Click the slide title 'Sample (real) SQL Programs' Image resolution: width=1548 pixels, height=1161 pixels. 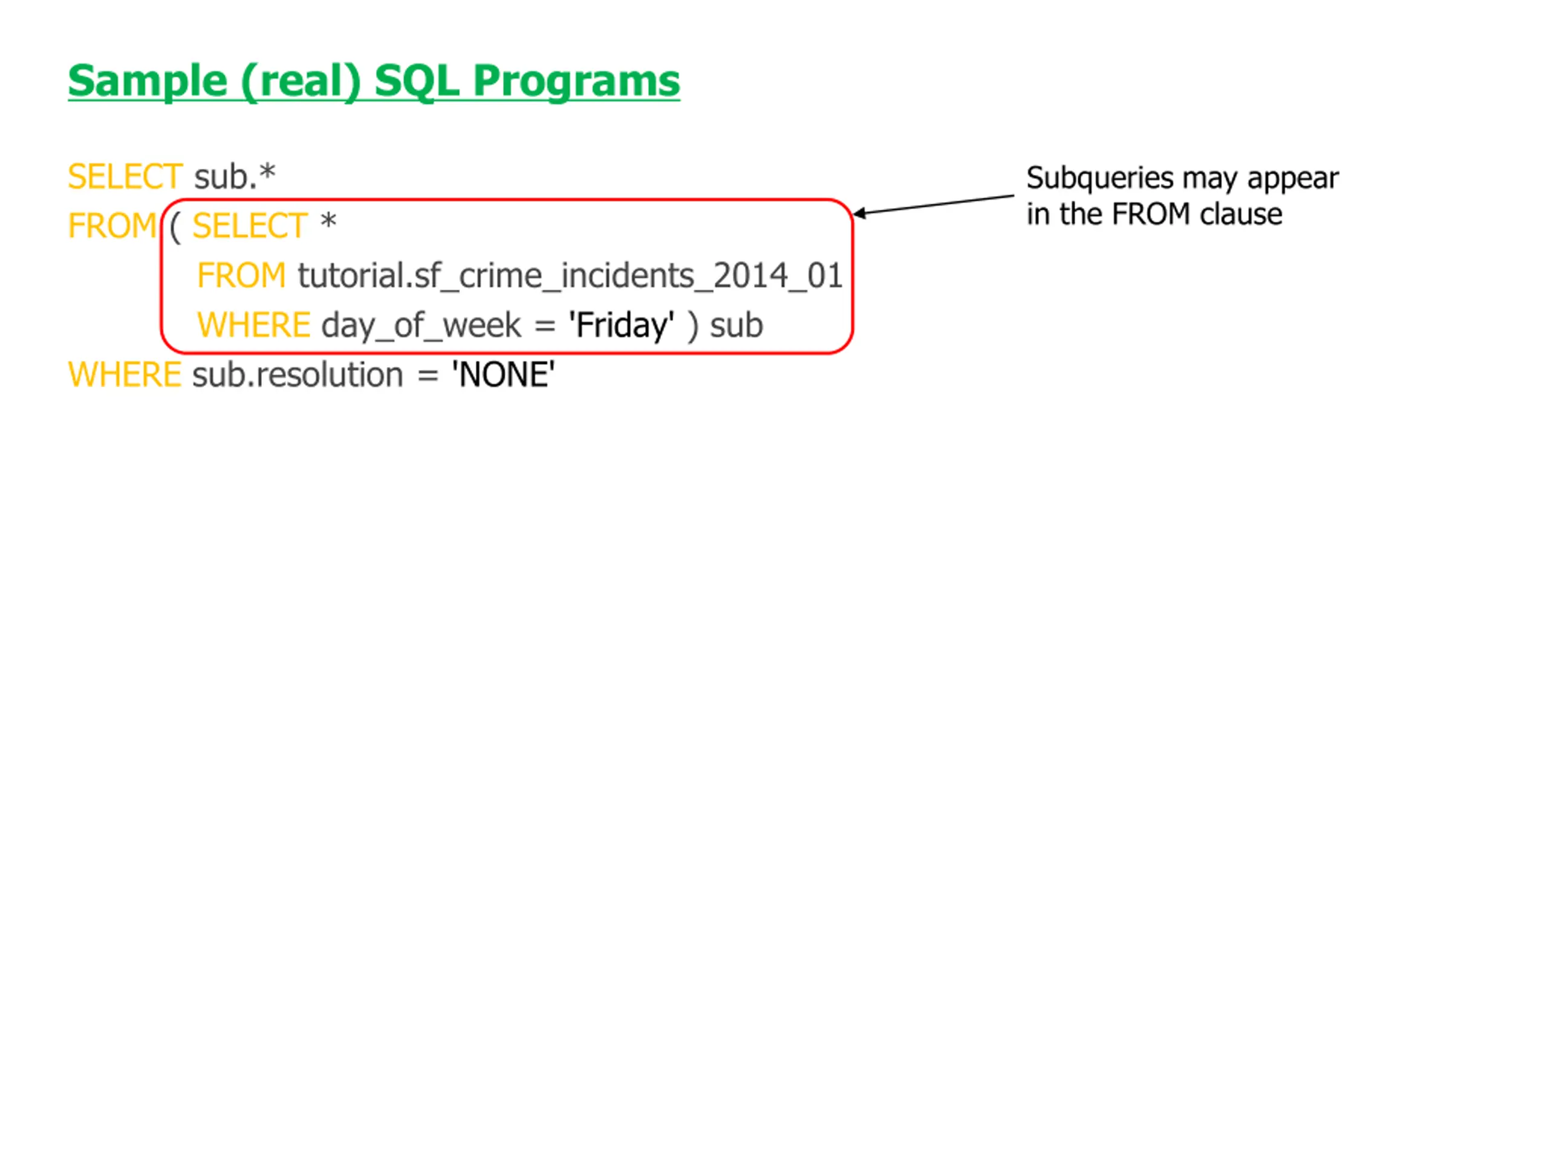click(x=374, y=82)
